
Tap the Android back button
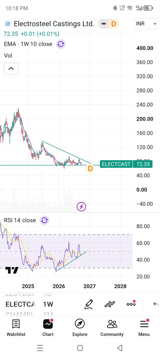click(120, 348)
